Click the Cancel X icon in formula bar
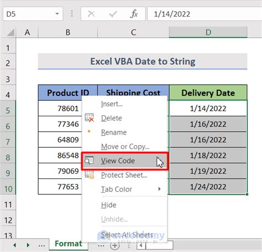 click(91, 14)
